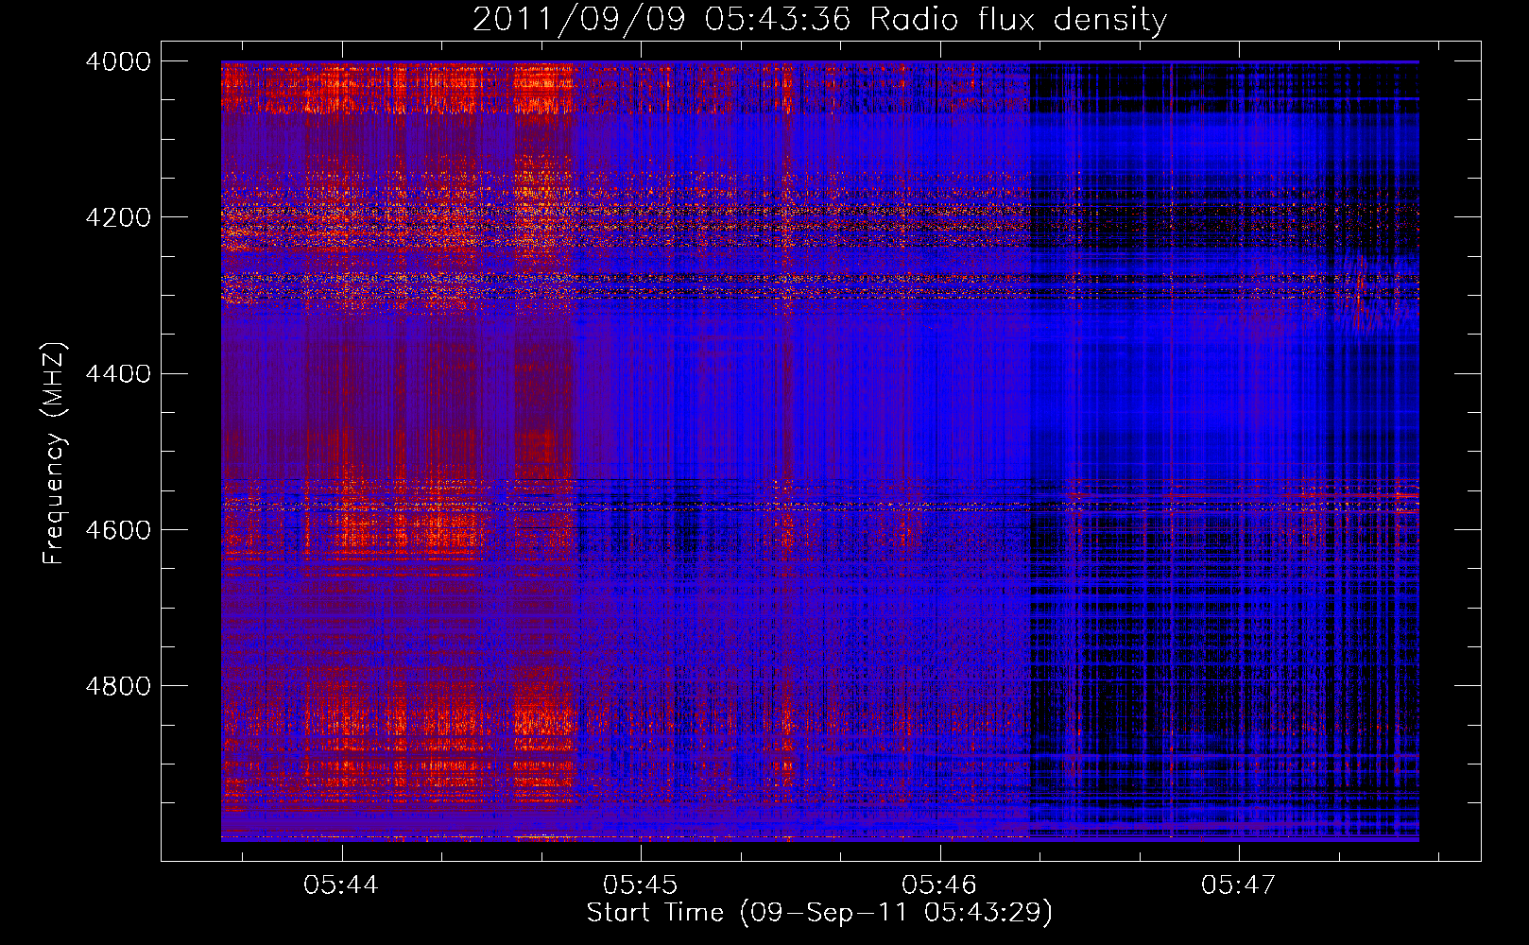The width and height of the screenshot is (1529, 945).
Task: Click the 4000 frequency tick label
Action: pyautogui.click(x=118, y=61)
